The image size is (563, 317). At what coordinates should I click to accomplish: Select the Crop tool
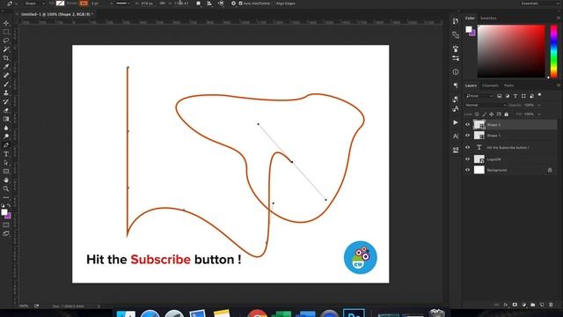(6, 58)
